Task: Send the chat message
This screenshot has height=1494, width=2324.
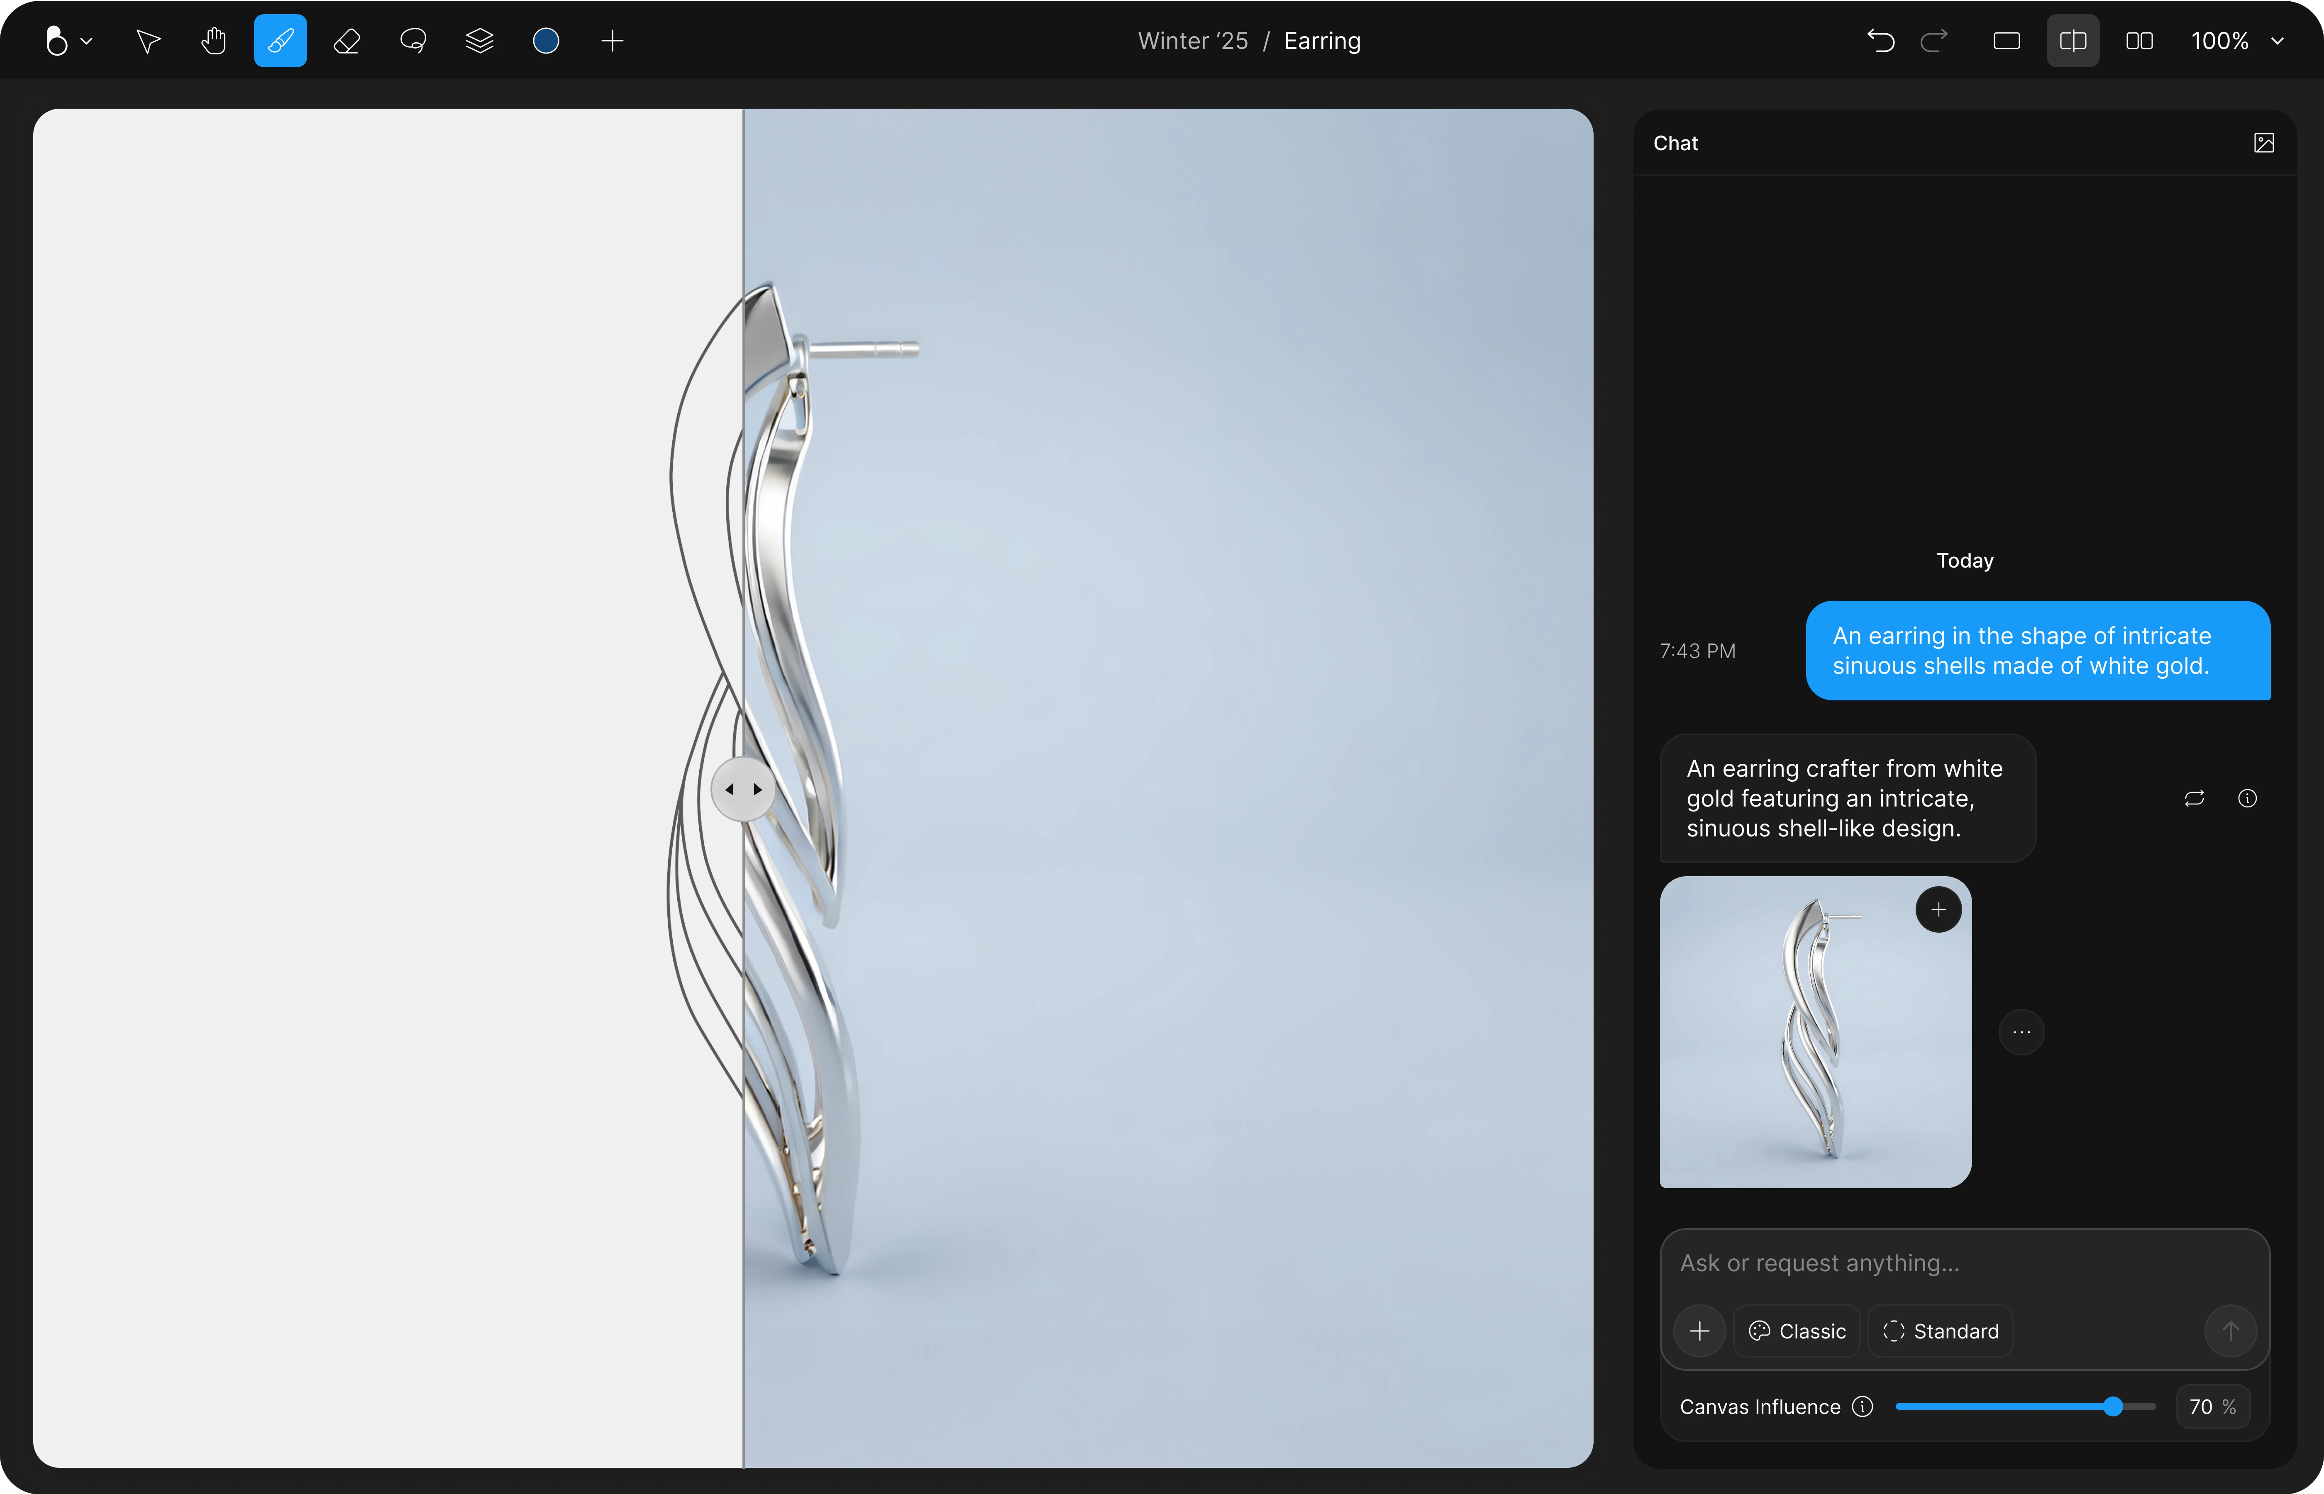Action: point(2231,1331)
